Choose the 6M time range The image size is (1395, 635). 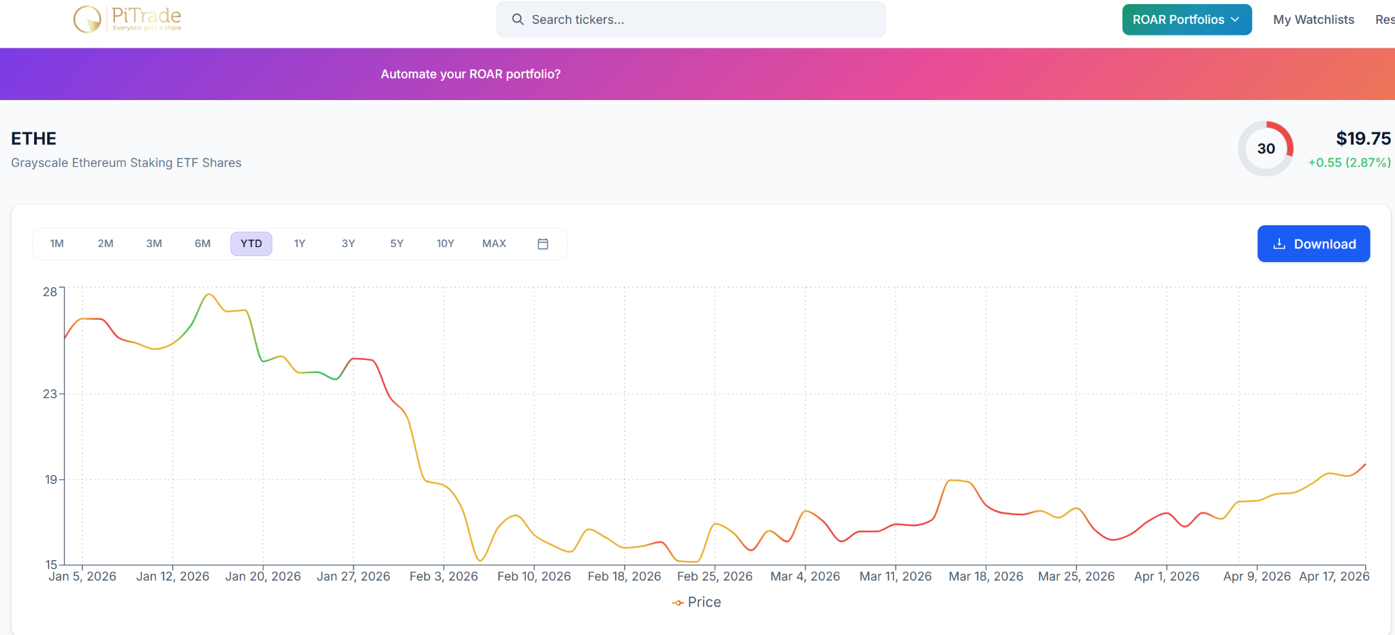[x=202, y=244]
